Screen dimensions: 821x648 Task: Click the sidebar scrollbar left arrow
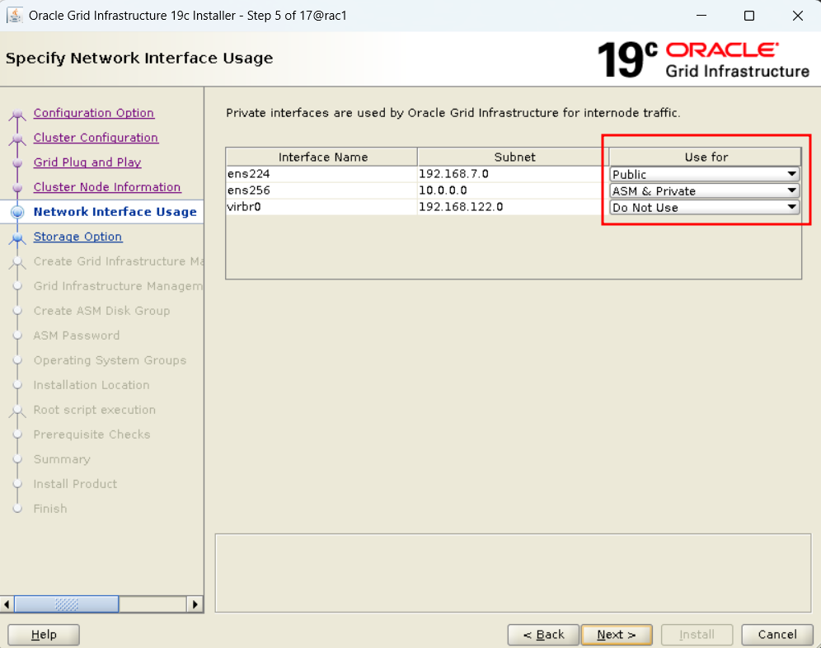click(x=7, y=604)
